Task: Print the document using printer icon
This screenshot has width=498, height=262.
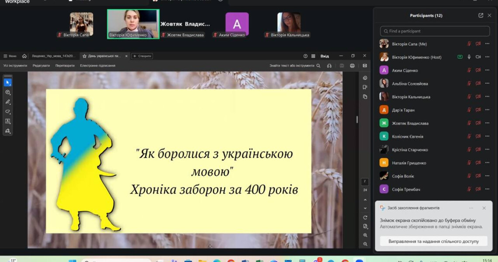Action: pos(352,66)
